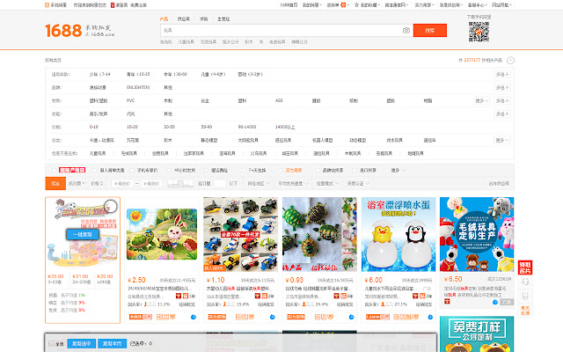Focus the maximum price input
This screenshot has height=352, width=563.
coord(151,184)
